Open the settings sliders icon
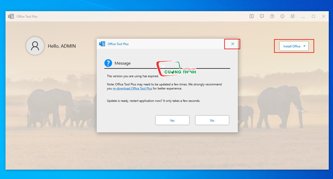Viewport: 333px width, 179px height. click(x=293, y=16)
